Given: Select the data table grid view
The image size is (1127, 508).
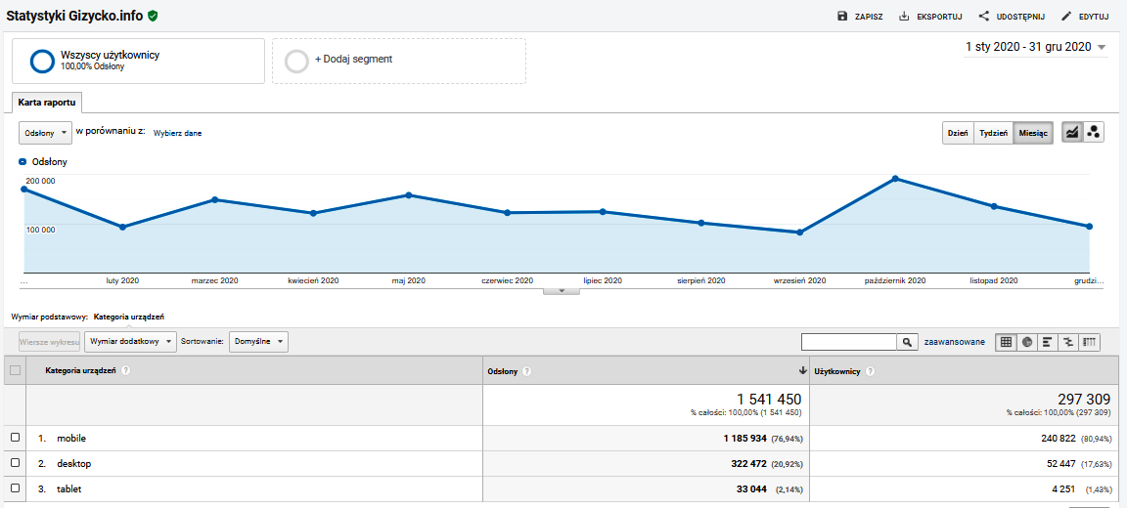Looking at the screenshot, I should (x=1006, y=342).
